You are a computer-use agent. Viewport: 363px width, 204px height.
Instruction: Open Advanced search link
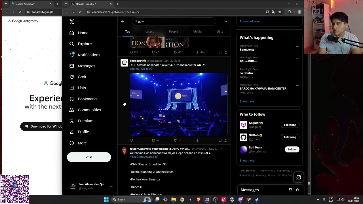click(251, 21)
